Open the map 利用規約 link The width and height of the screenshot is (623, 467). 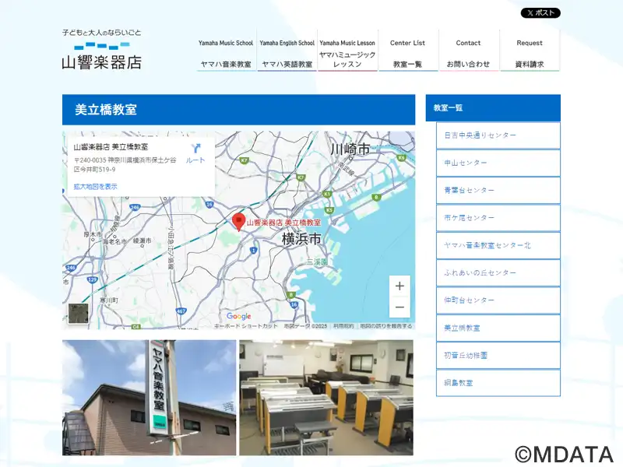click(x=343, y=326)
